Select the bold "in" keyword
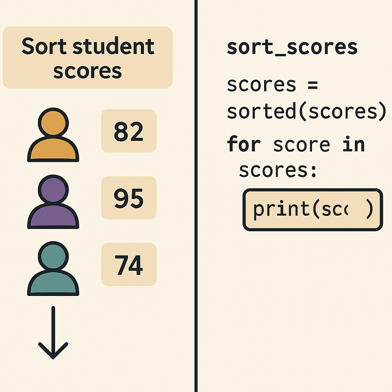The height and width of the screenshot is (392, 392). 353,144
